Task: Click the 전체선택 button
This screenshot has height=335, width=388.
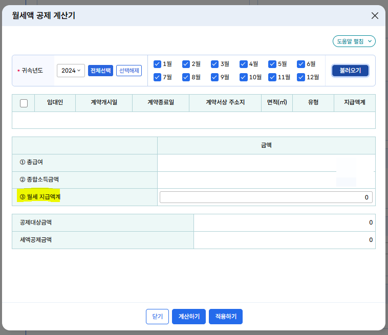Action: 100,71
